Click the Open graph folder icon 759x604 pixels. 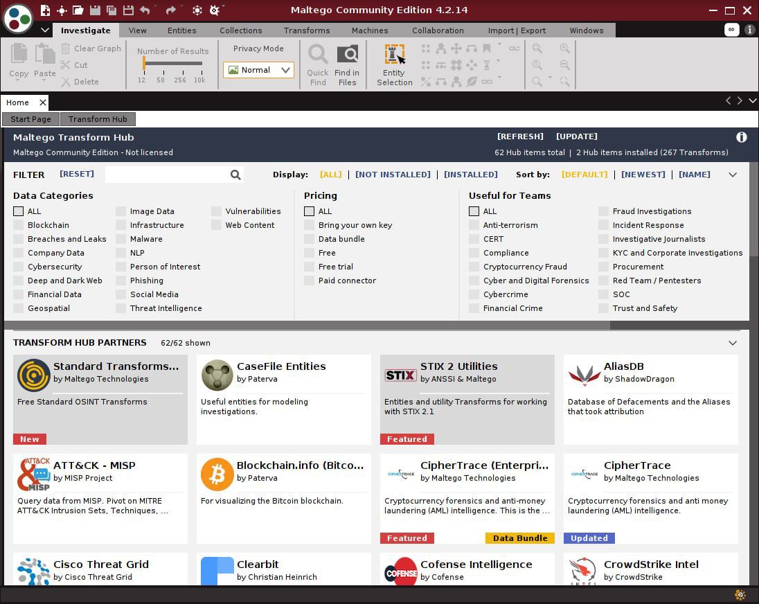[x=78, y=10]
